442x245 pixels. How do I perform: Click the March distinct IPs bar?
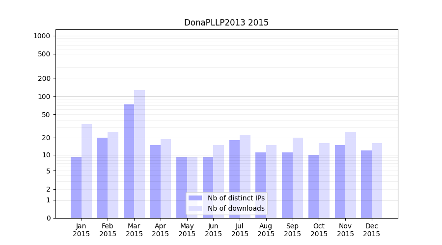(129, 161)
